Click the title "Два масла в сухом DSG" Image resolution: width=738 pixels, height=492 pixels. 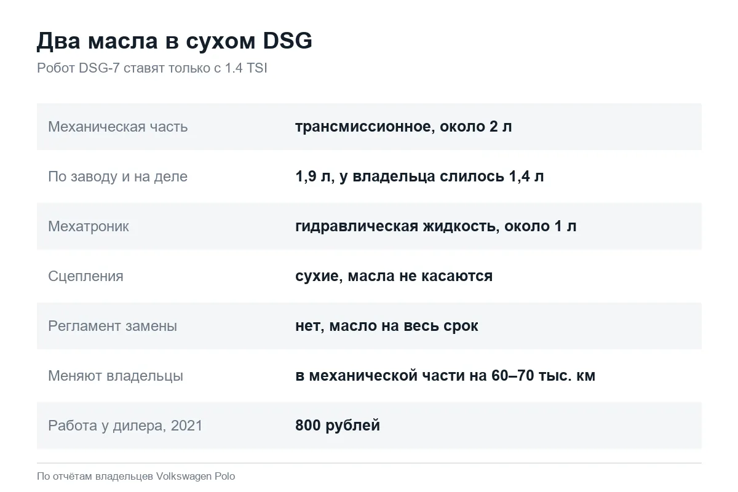[175, 41]
